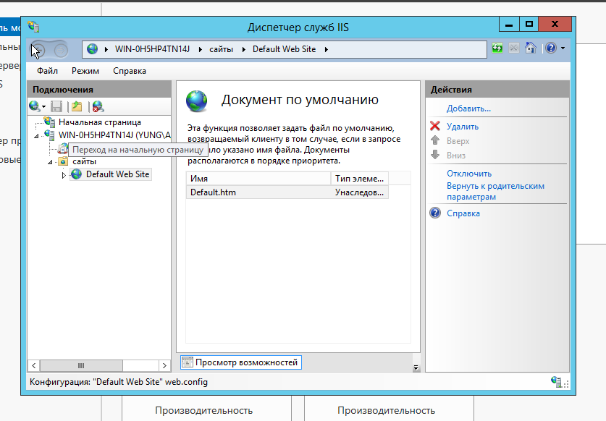This screenshot has height=421, width=606.
Task: Click the globe icon in address bar
Action: [93, 49]
